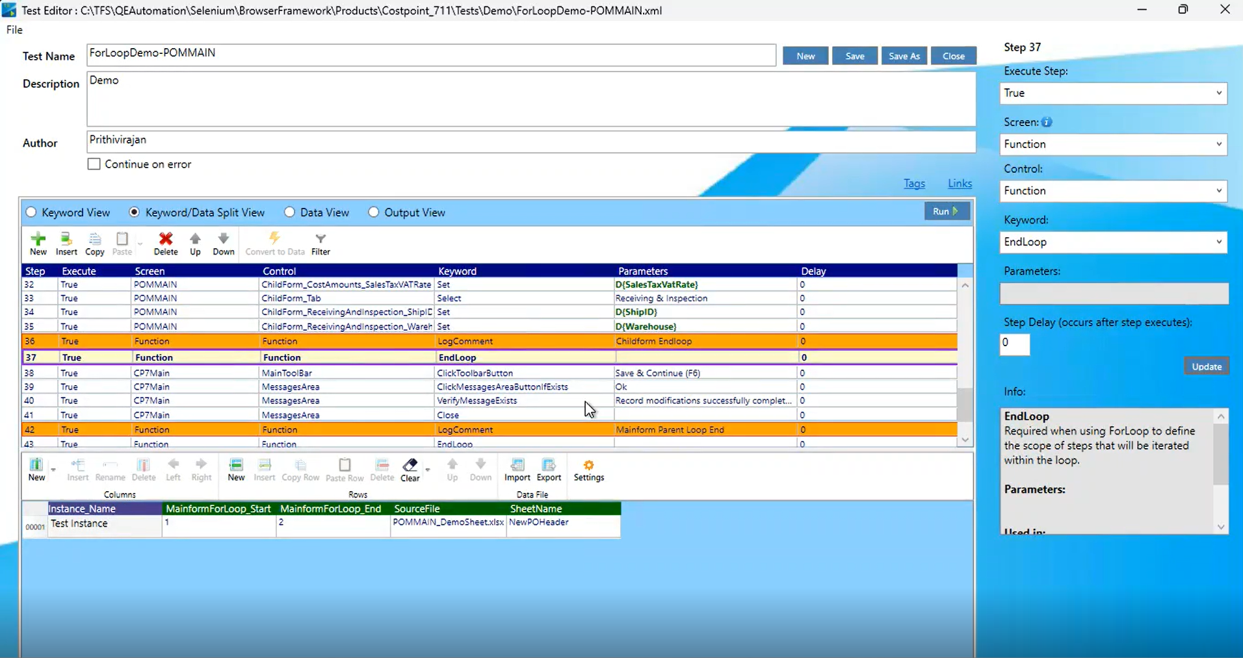Image resolution: width=1243 pixels, height=658 pixels.
Task: Expand the Screen dropdown
Action: (x=1113, y=144)
